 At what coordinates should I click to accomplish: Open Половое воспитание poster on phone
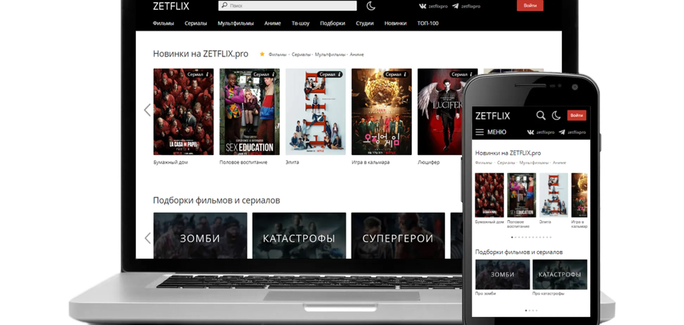(x=521, y=195)
